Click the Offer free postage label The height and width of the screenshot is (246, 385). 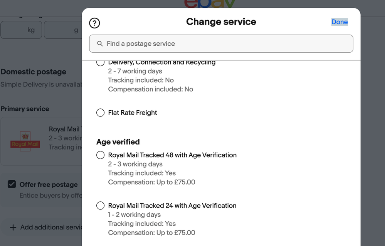49,184
